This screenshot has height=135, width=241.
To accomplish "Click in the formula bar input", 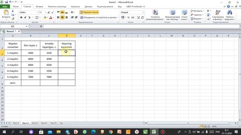I will 141,26.
